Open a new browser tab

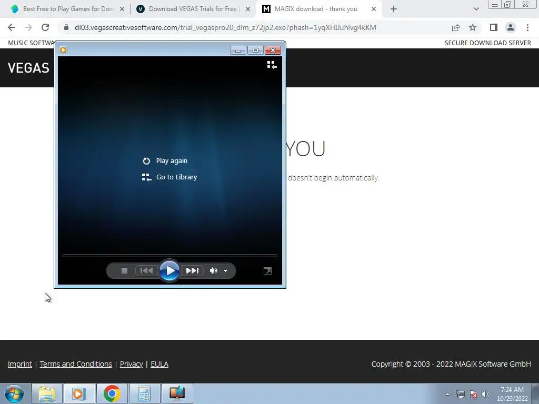coord(394,9)
